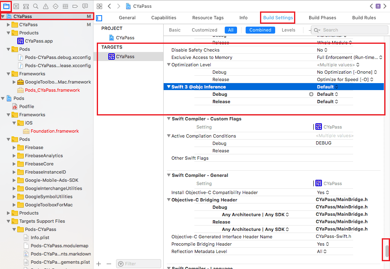Click the Objective-C Generated Interface Header Name value

[x=333, y=237]
